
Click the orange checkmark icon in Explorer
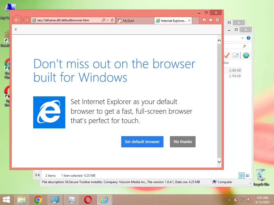[x=227, y=56]
